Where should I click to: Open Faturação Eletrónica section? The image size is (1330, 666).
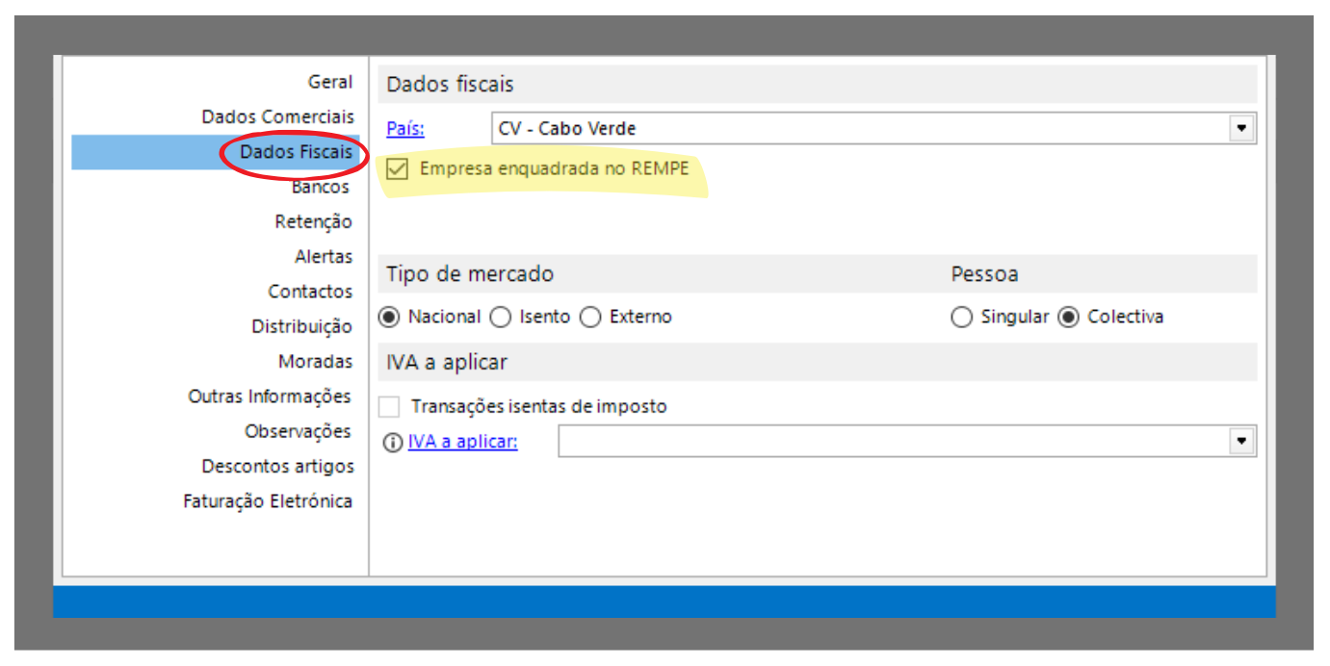[x=268, y=501]
